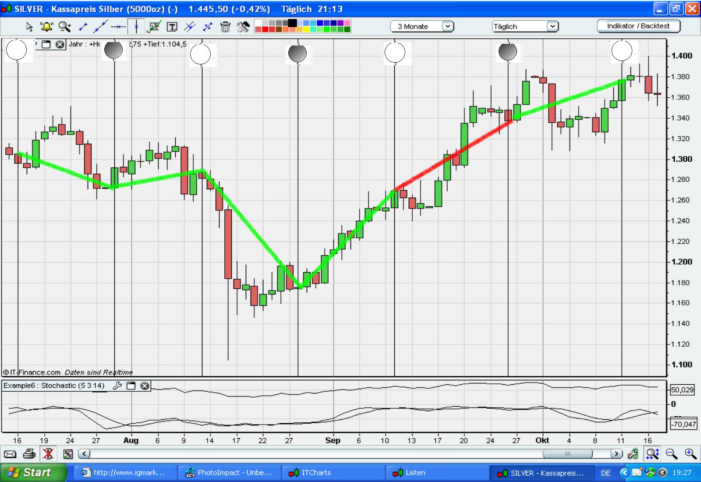This screenshot has width=701, height=482.
Task: Click the IT-Finance.com copyright text
Action: tap(32, 372)
